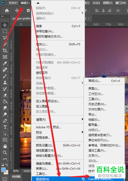The height and width of the screenshot is (181, 128).
Task: Select the Polygonal Lasso tool
Action: click(x=5, y=38)
